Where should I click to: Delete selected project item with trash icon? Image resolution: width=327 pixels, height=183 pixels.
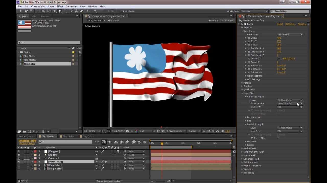coord(43,131)
